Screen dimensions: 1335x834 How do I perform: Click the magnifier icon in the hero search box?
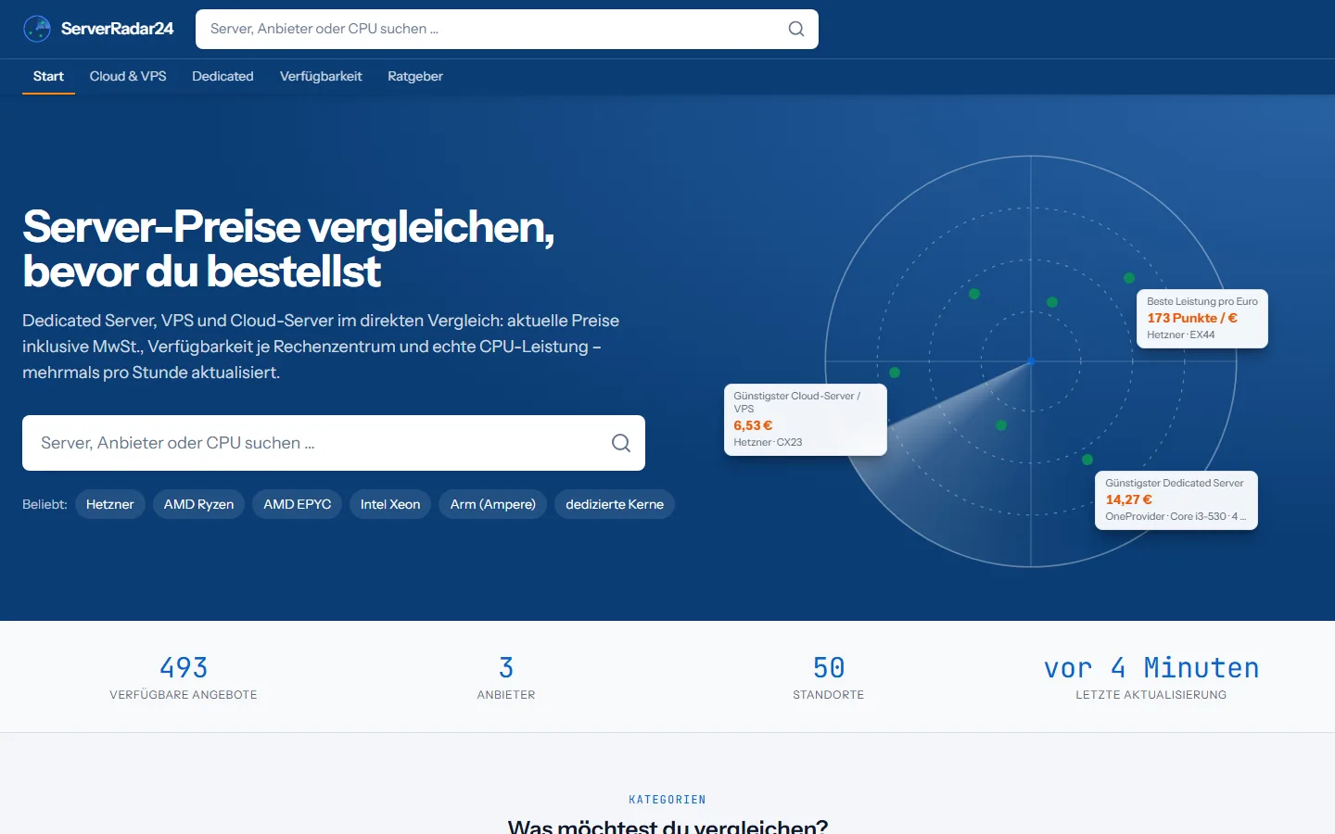tap(621, 443)
